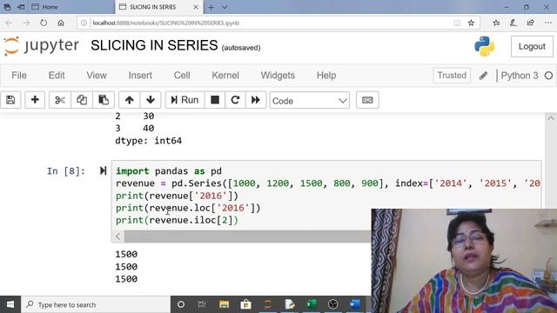The image size is (557, 313).
Task: Share this page with the share icon
Action: [530, 23]
